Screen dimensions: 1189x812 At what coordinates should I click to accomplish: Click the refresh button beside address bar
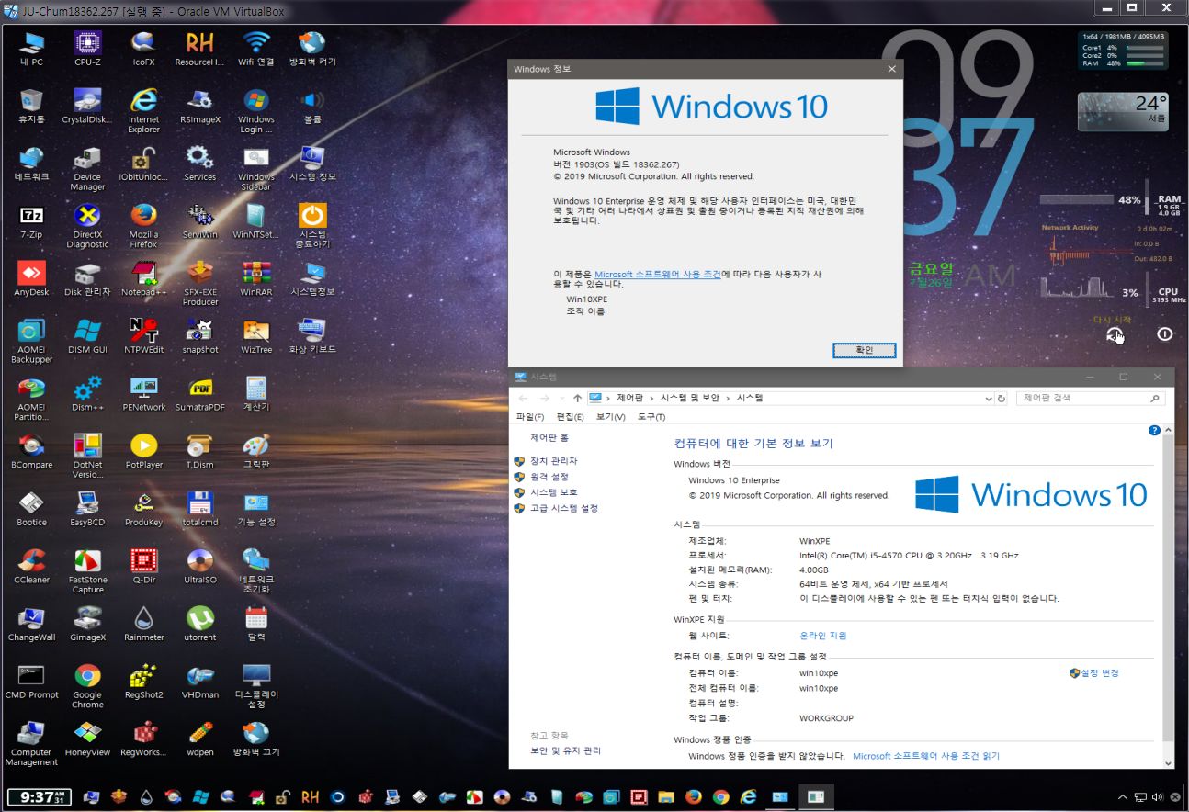pyautogui.click(x=1002, y=399)
